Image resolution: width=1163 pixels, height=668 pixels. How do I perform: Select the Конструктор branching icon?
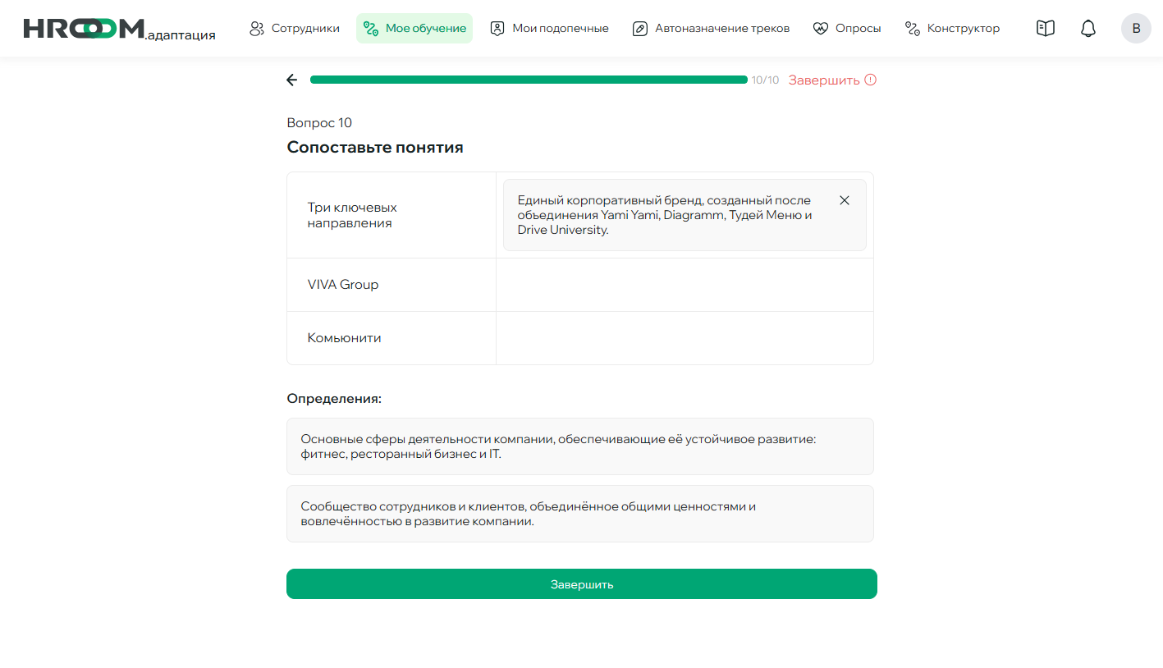pyautogui.click(x=911, y=28)
